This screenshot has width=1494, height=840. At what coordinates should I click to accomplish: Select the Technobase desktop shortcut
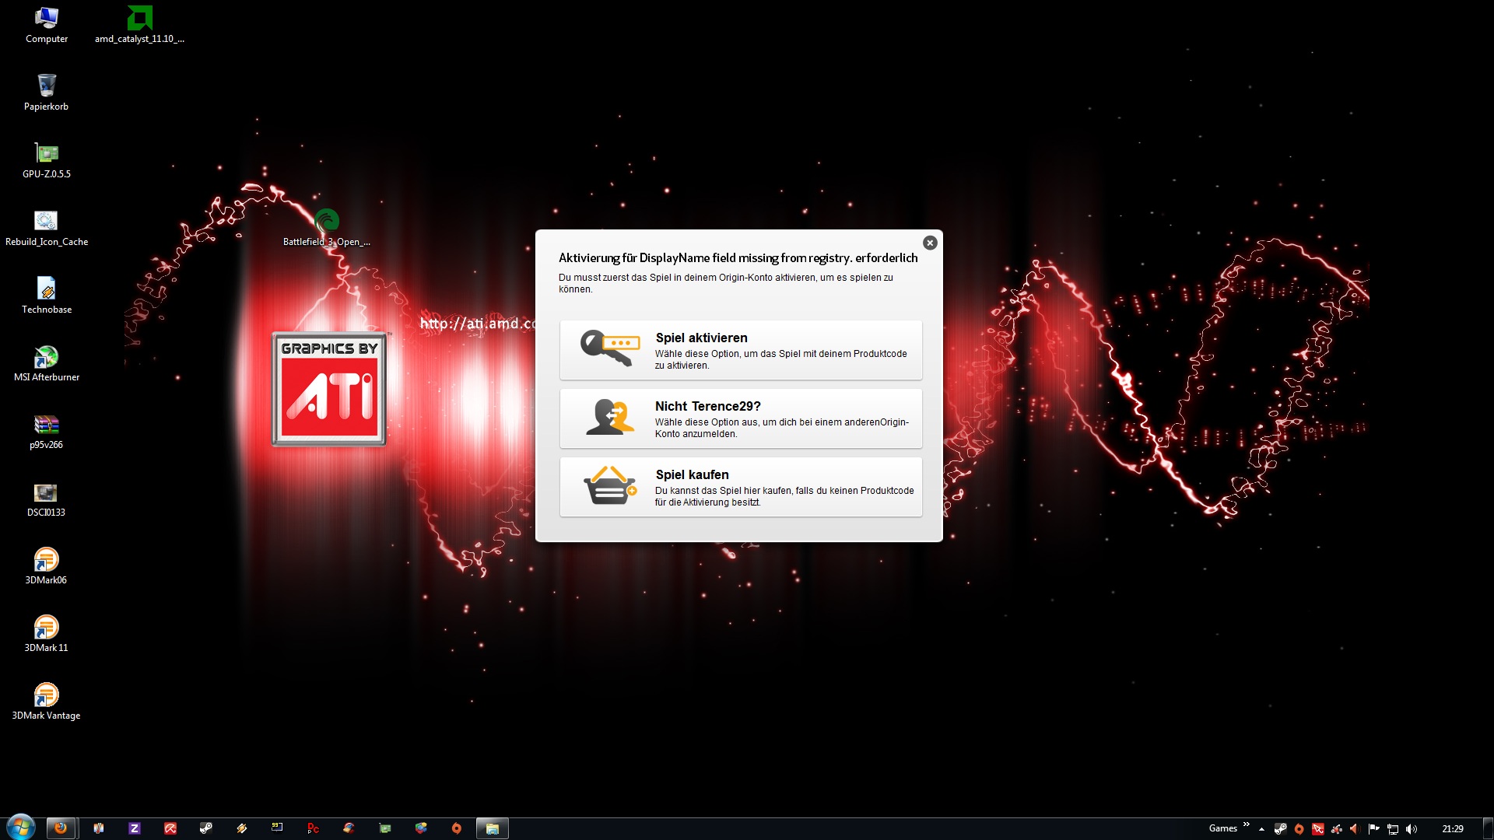[x=46, y=296]
